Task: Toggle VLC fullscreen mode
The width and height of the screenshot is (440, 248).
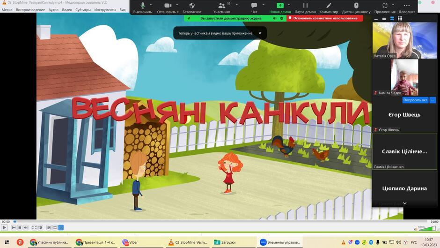Action: (34, 227)
